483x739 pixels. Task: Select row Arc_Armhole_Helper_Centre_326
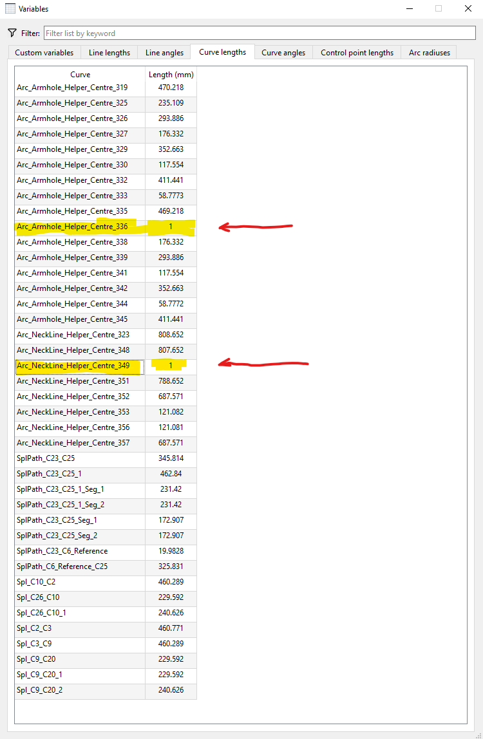click(x=106, y=118)
